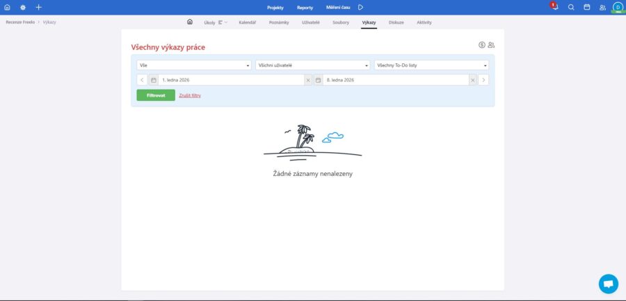Open the Reporty menu

click(x=305, y=8)
